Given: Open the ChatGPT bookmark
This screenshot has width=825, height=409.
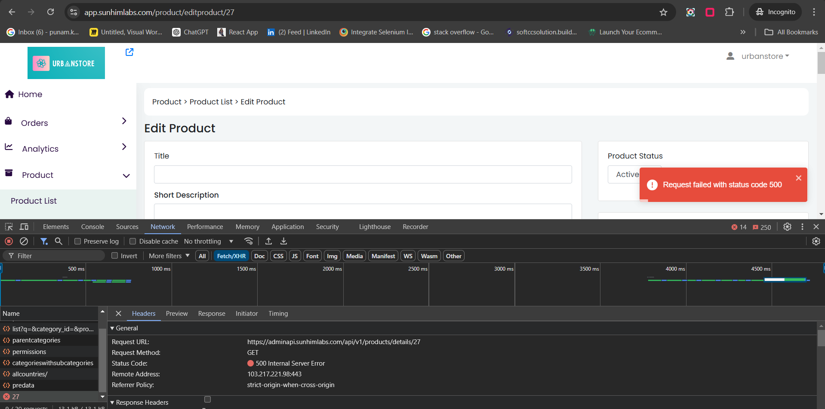Looking at the screenshot, I should [x=190, y=32].
